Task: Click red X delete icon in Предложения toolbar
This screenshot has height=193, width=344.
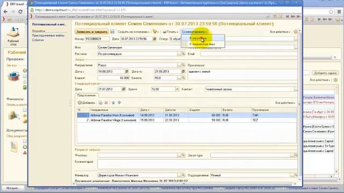Action: click(x=106, y=102)
